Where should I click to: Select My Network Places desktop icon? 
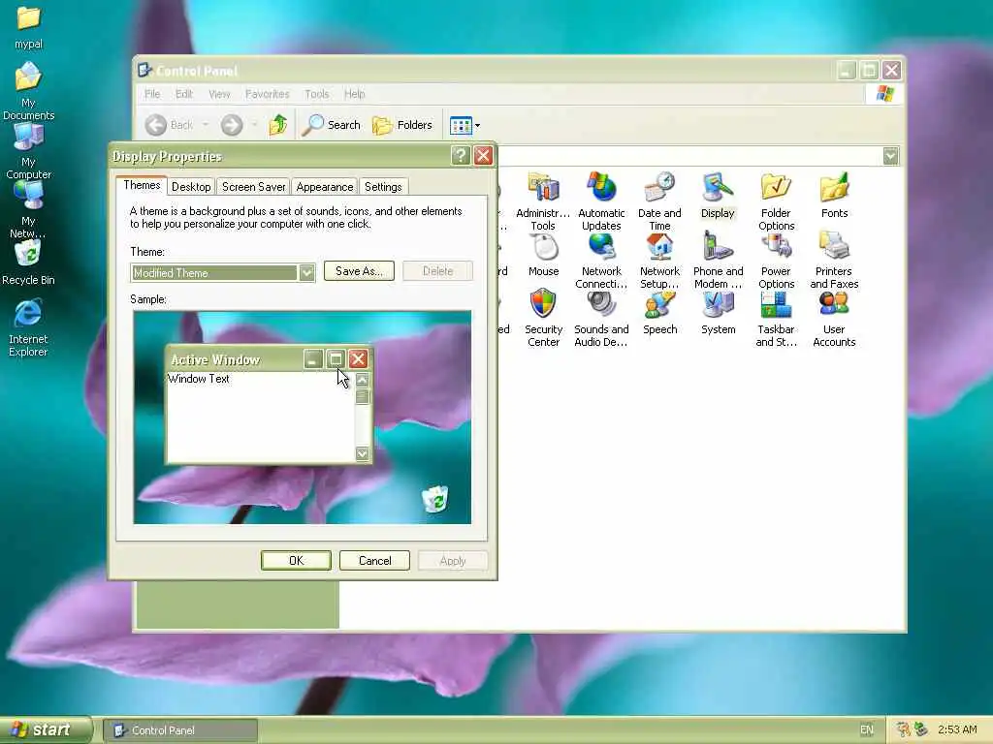click(x=28, y=209)
